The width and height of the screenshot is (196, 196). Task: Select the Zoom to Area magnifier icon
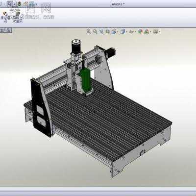click(95, 31)
